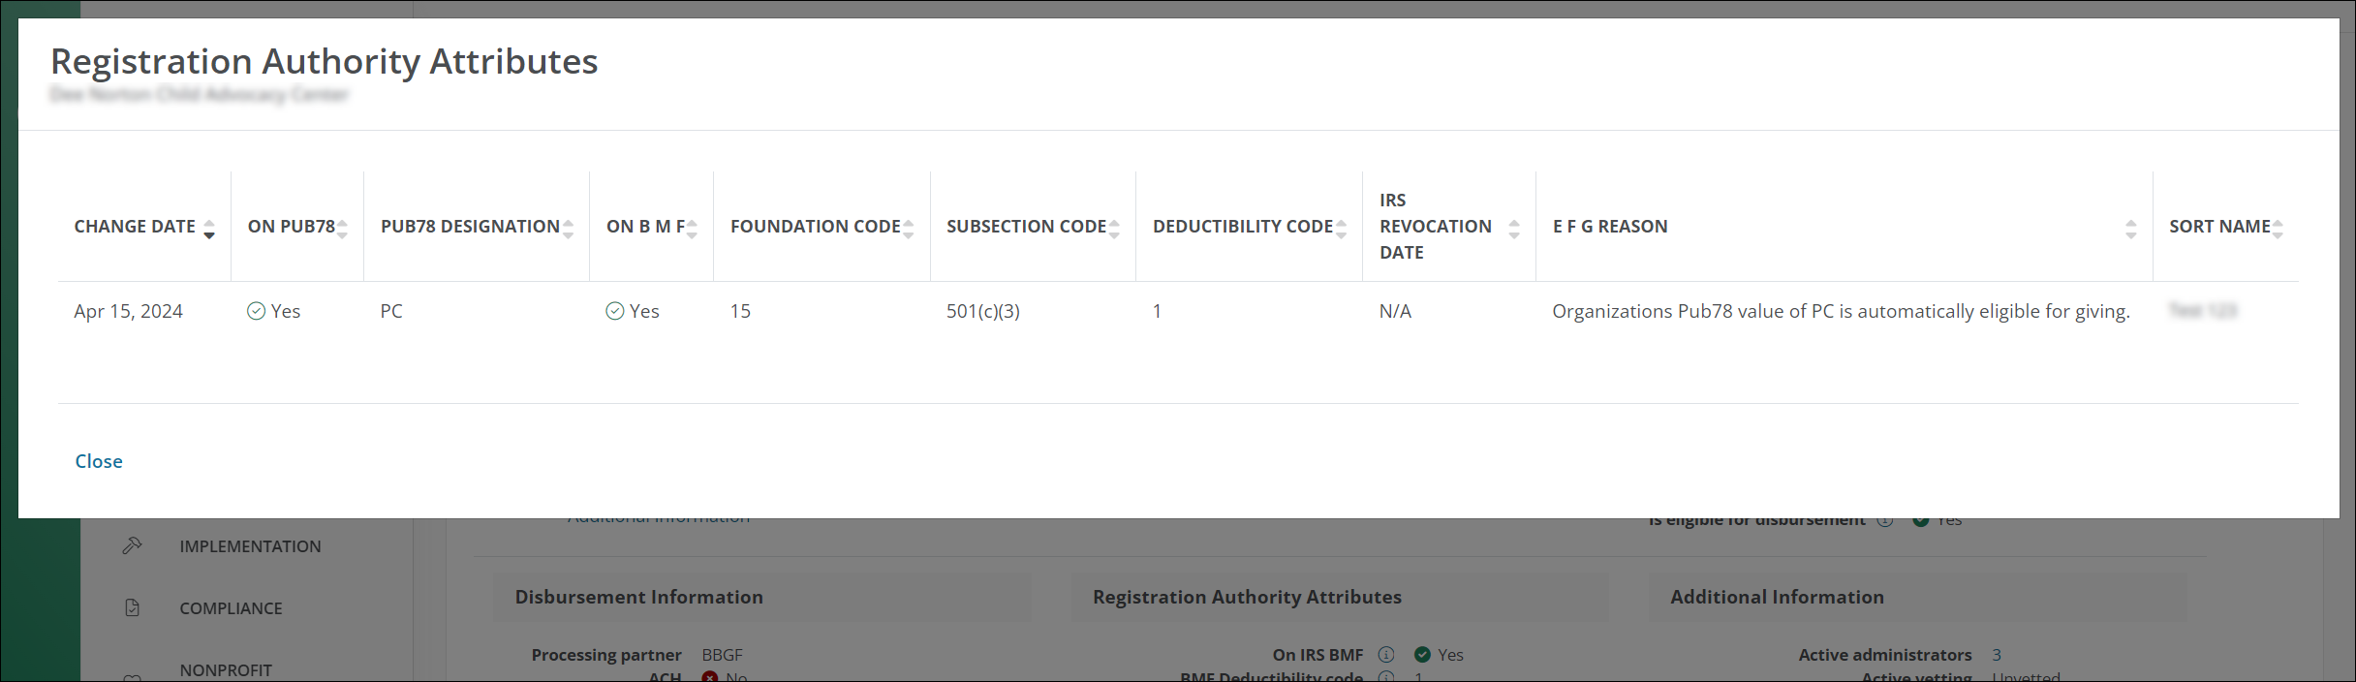Sort table by Pub78 Designation arrows
The height and width of the screenshot is (682, 2356).
569,229
